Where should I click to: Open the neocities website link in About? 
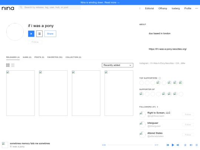[x=168, y=49]
